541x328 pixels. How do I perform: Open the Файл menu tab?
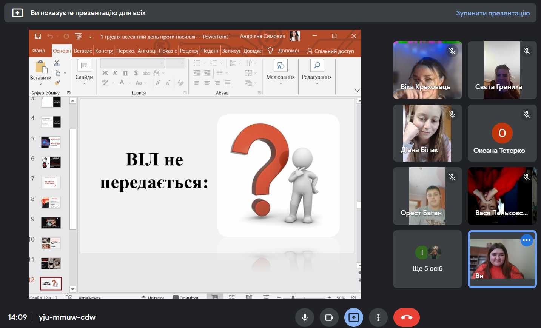click(x=39, y=51)
